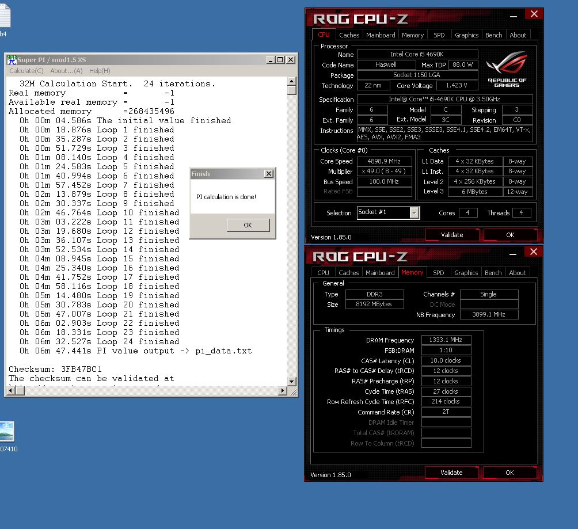
Task: Minimize the Super PI window
Action: click(x=271, y=60)
